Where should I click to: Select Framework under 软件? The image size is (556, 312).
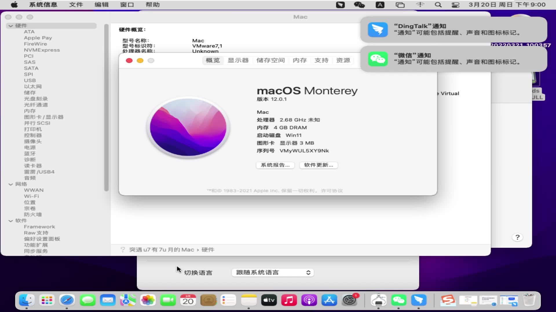[39, 227]
